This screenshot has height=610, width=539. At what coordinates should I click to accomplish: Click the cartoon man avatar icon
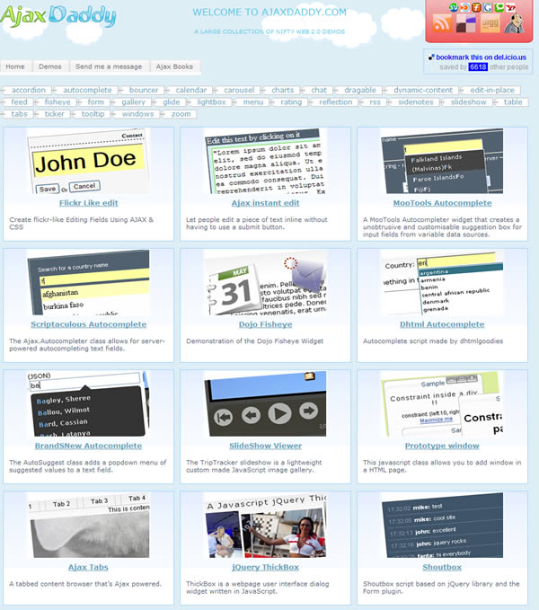pyautogui.click(x=513, y=24)
